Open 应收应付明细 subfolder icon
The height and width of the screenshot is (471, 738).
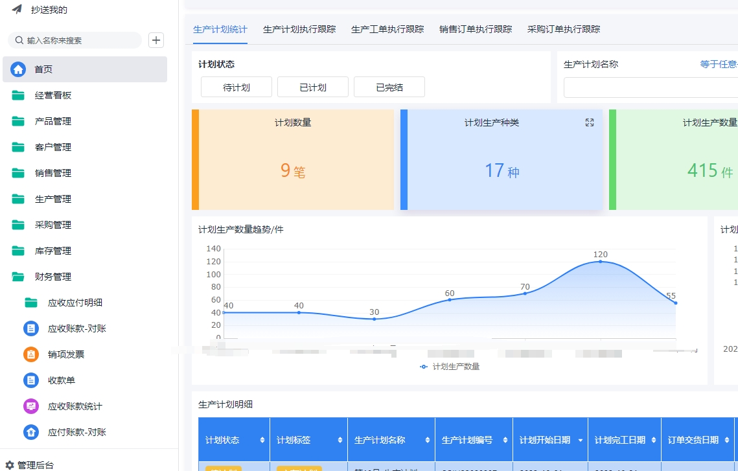point(31,303)
